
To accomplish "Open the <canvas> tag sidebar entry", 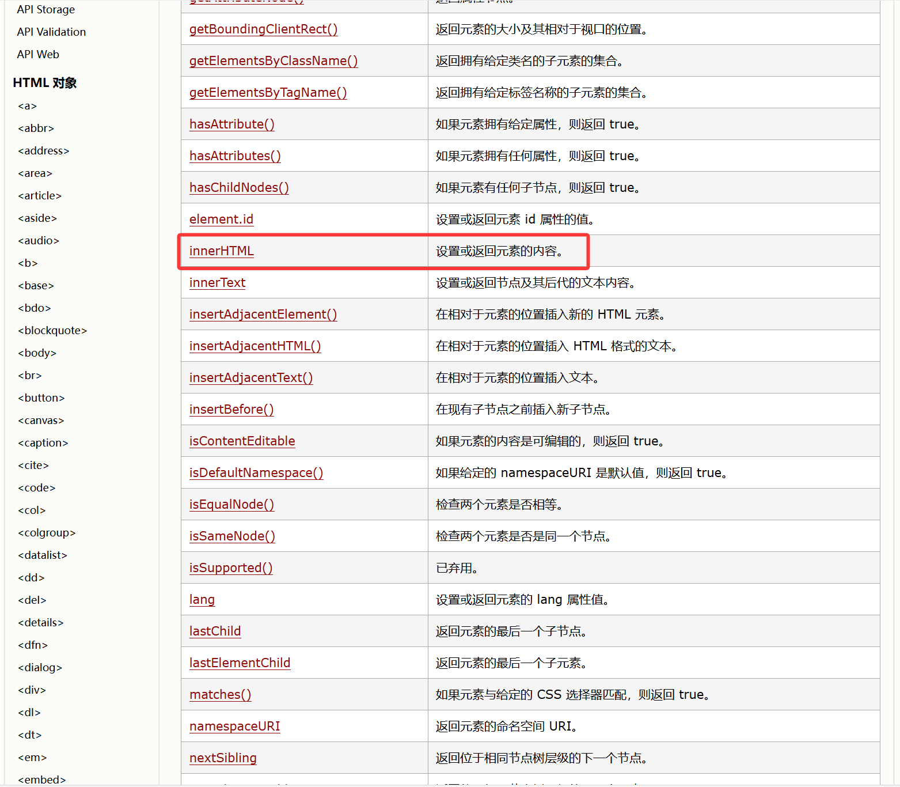I will [41, 420].
